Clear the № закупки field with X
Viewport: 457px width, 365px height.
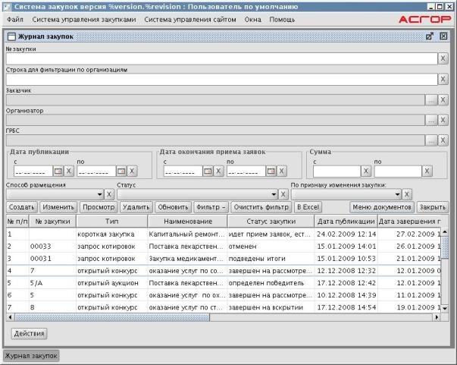point(443,58)
